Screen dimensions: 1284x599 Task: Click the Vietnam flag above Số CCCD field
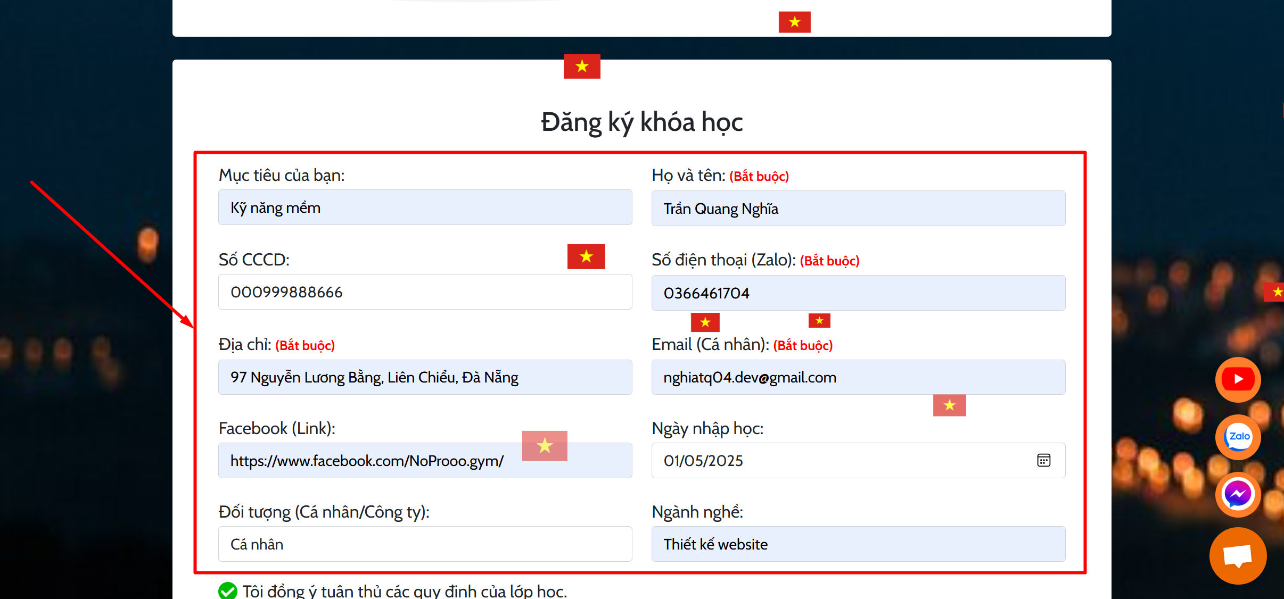tap(586, 256)
